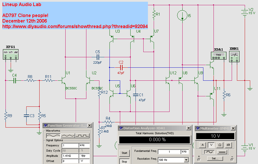Click the XMM1 multimeter instrument
This screenshot has width=258, height=164.
234,56
